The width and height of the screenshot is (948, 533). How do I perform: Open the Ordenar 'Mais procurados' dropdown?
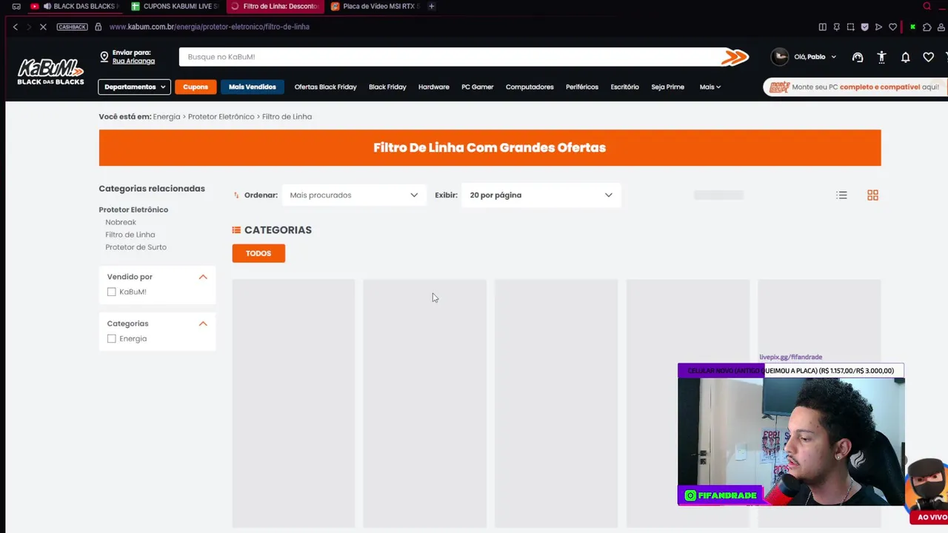(x=354, y=195)
